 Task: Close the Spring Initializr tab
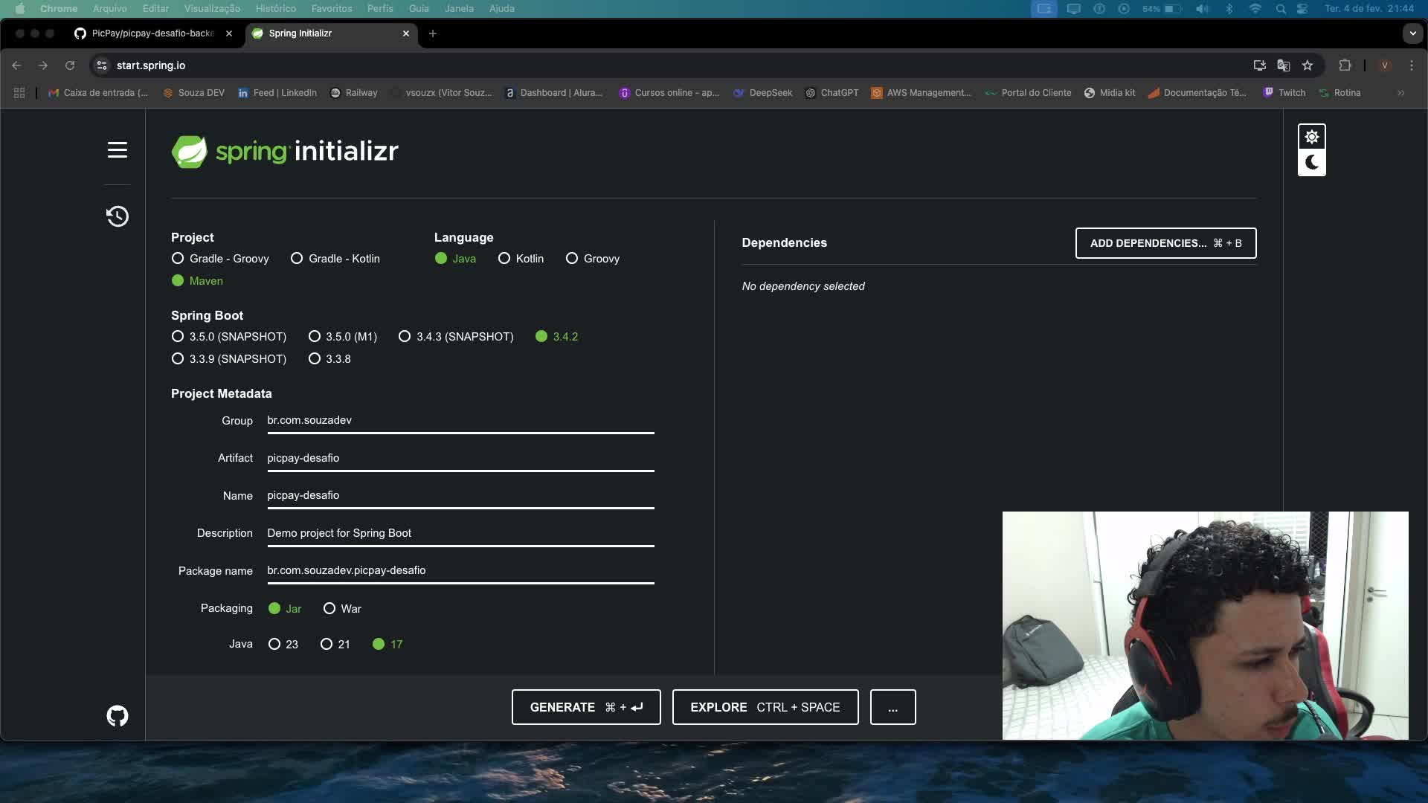pyautogui.click(x=406, y=33)
